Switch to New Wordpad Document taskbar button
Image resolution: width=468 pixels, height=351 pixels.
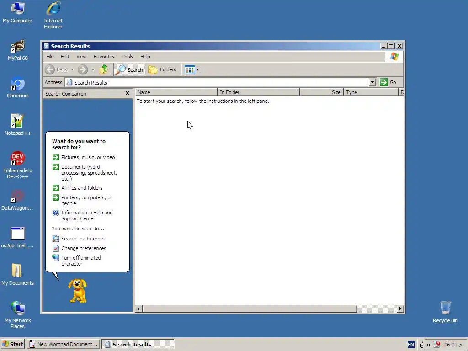click(64, 345)
